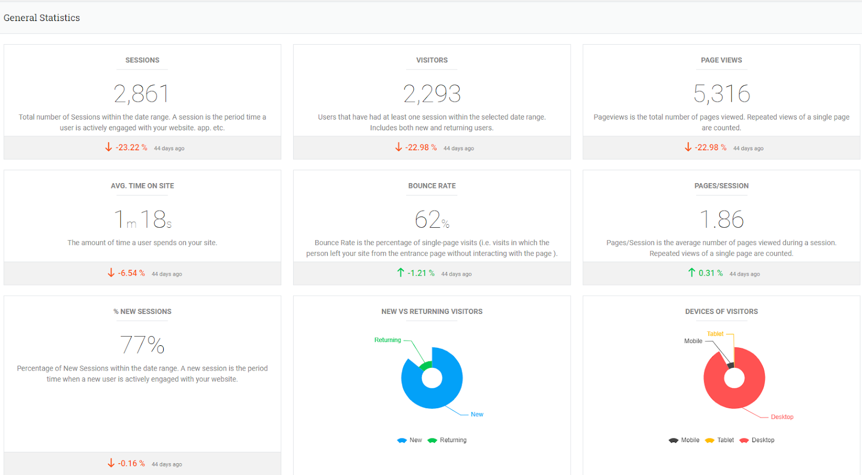Click the green Returning slice of donut chart
The width and height of the screenshot is (862, 475).
coord(426,366)
